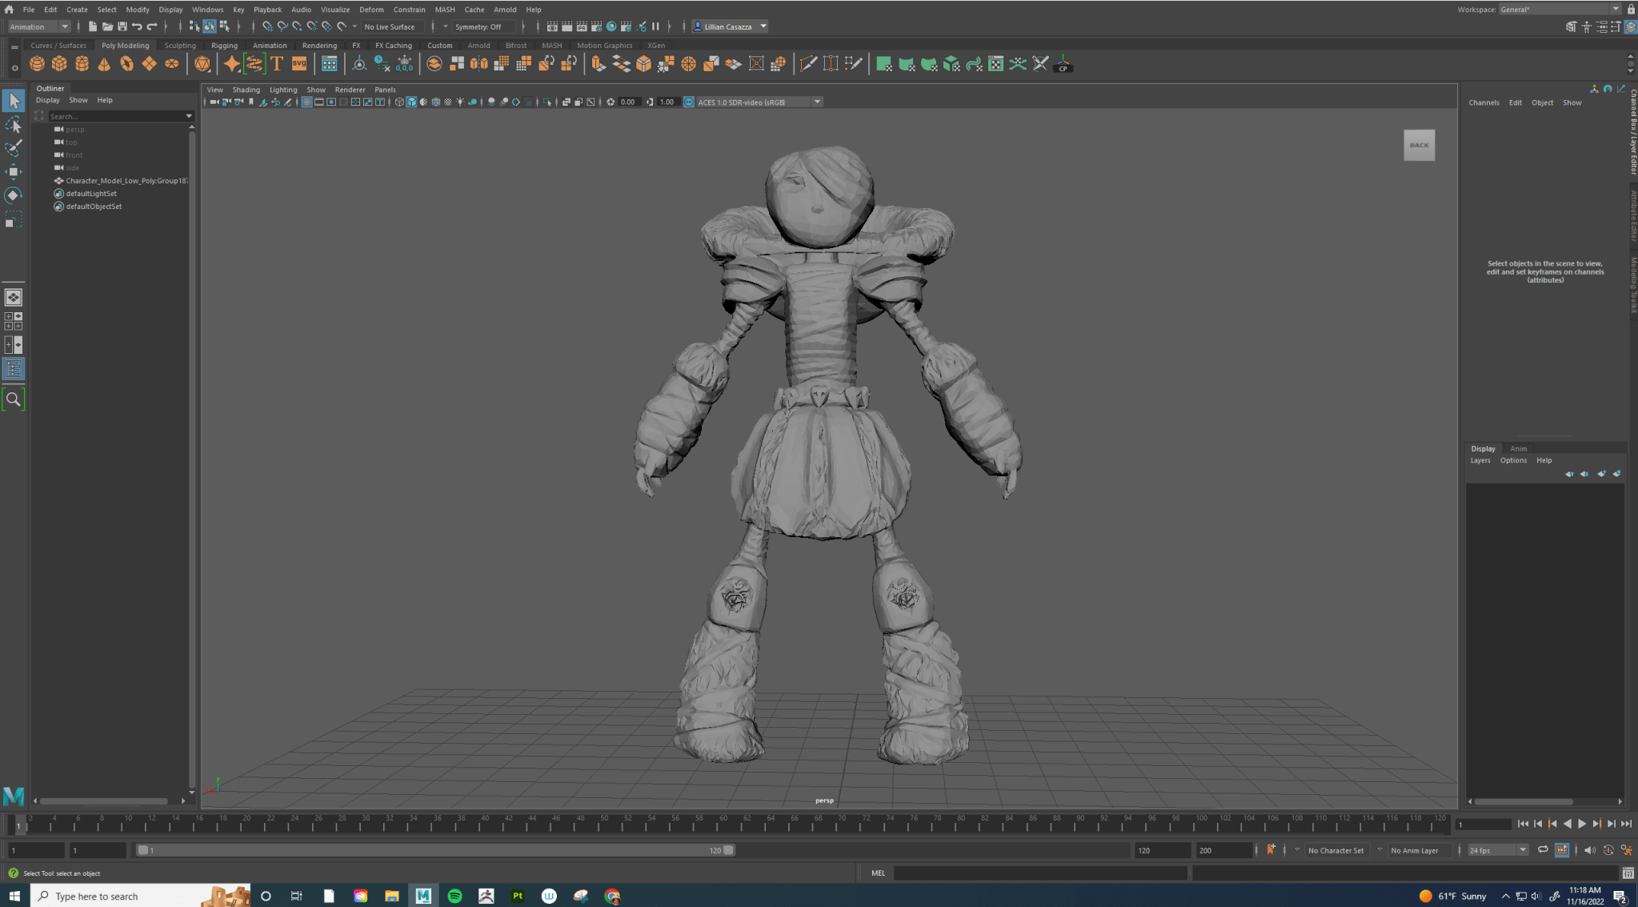Click the SVG import shelf icon
The width and height of the screenshot is (1638, 907).
(x=299, y=64)
